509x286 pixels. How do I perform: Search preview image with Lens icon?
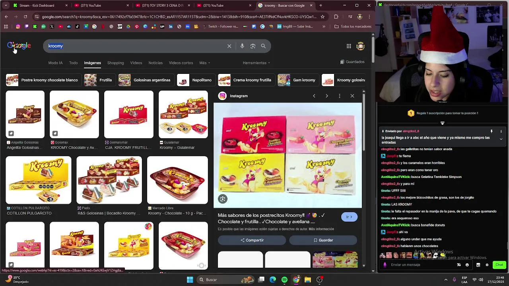coord(223,199)
